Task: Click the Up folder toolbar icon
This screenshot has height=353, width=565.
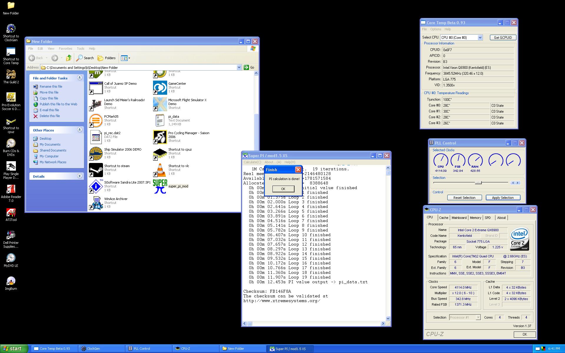Action: pyautogui.click(x=69, y=58)
